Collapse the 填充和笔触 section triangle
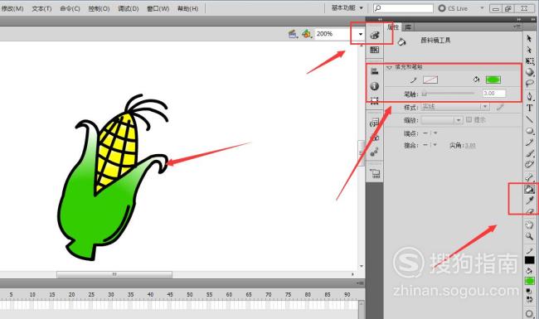 [389, 68]
